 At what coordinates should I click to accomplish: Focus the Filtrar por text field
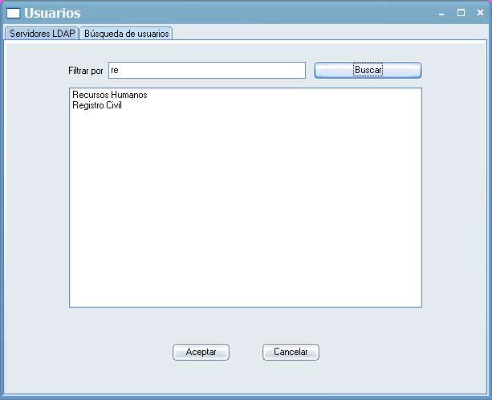tap(206, 71)
